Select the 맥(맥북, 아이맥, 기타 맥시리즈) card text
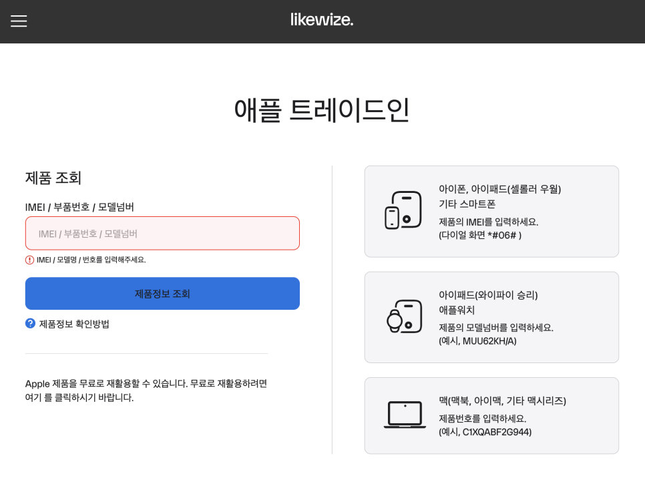The height and width of the screenshot is (504, 645). click(502, 401)
